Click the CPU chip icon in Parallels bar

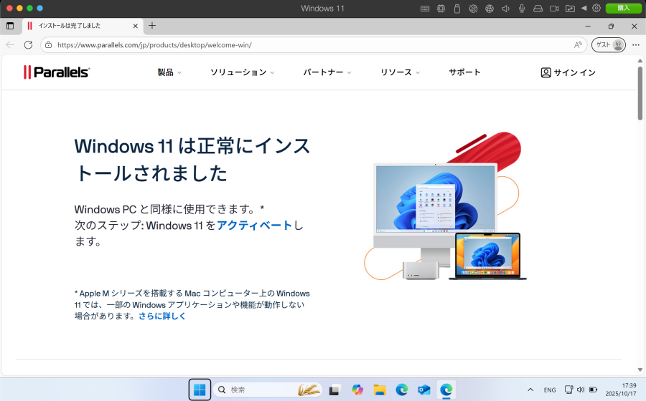[x=441, y=8]
